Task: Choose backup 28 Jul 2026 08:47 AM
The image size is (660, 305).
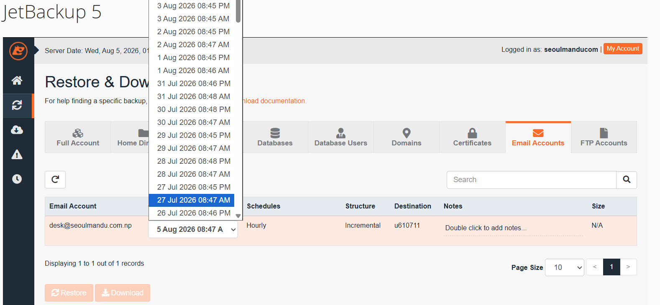Action: click(192, 174)
